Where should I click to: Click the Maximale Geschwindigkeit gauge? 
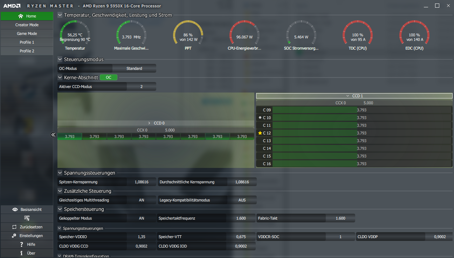131,35
